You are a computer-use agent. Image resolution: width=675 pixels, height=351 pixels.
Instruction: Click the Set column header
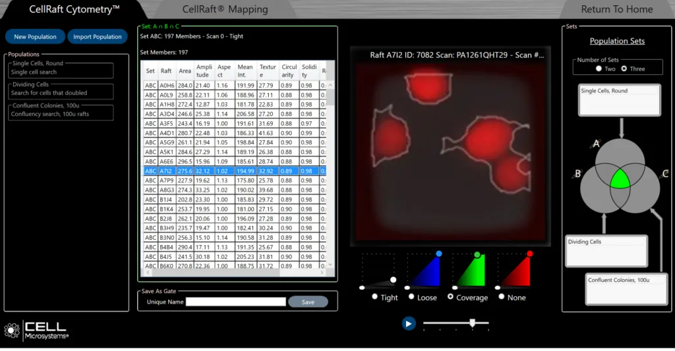tap(150, 71)
